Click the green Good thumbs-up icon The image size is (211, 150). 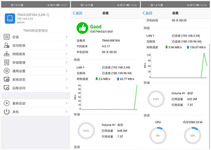click(x=83, y=28)
